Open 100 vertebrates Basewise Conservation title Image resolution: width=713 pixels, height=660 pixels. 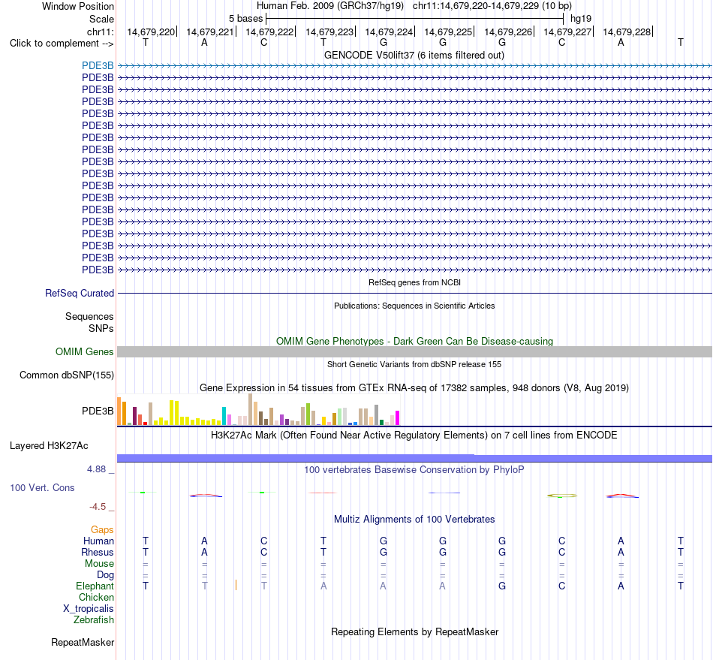pyautogui.click(x=414, y=470)
